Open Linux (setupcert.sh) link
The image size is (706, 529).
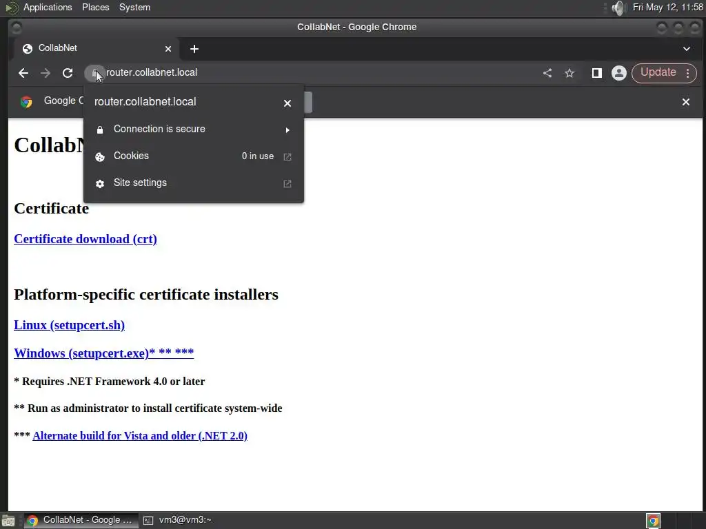[x=70, y=325]
